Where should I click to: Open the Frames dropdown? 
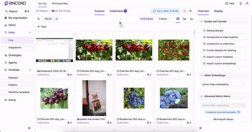tap(164, 19)
